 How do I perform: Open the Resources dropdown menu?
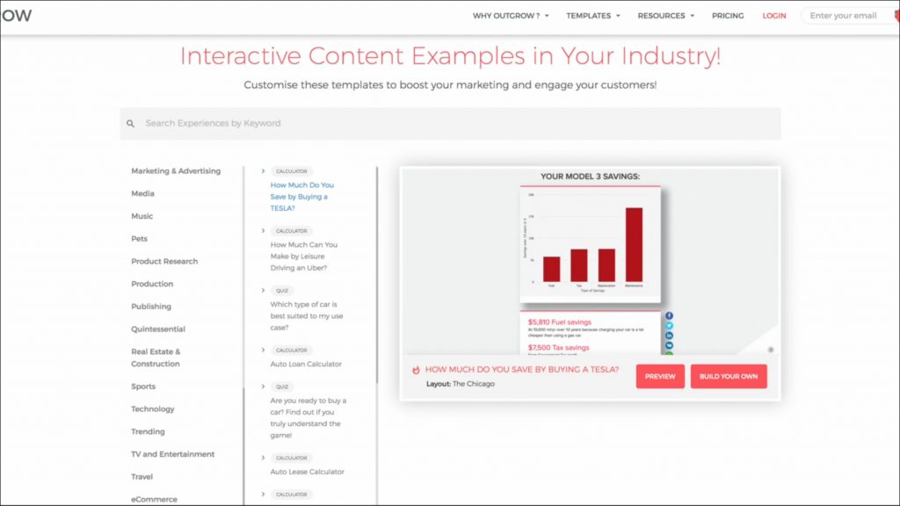(665, 16)
